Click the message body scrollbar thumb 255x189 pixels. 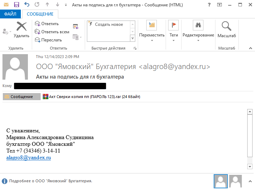pyautogui.click(x=250, y=136)
